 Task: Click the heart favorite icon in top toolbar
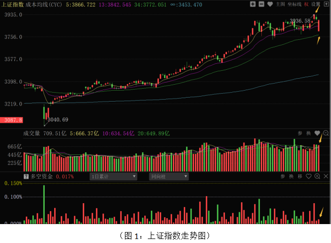[269, 4]
